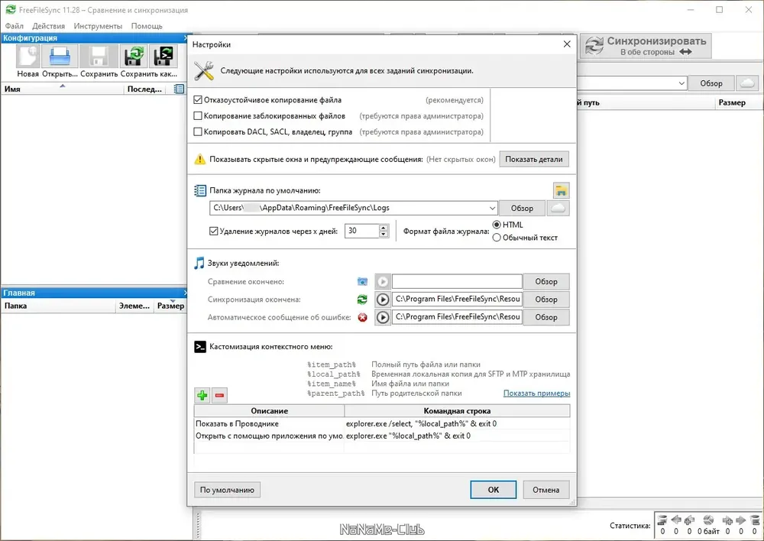Decrease log retention days with down arrow
This screenshot has height=541, width=764.
(x=384, y=235)
